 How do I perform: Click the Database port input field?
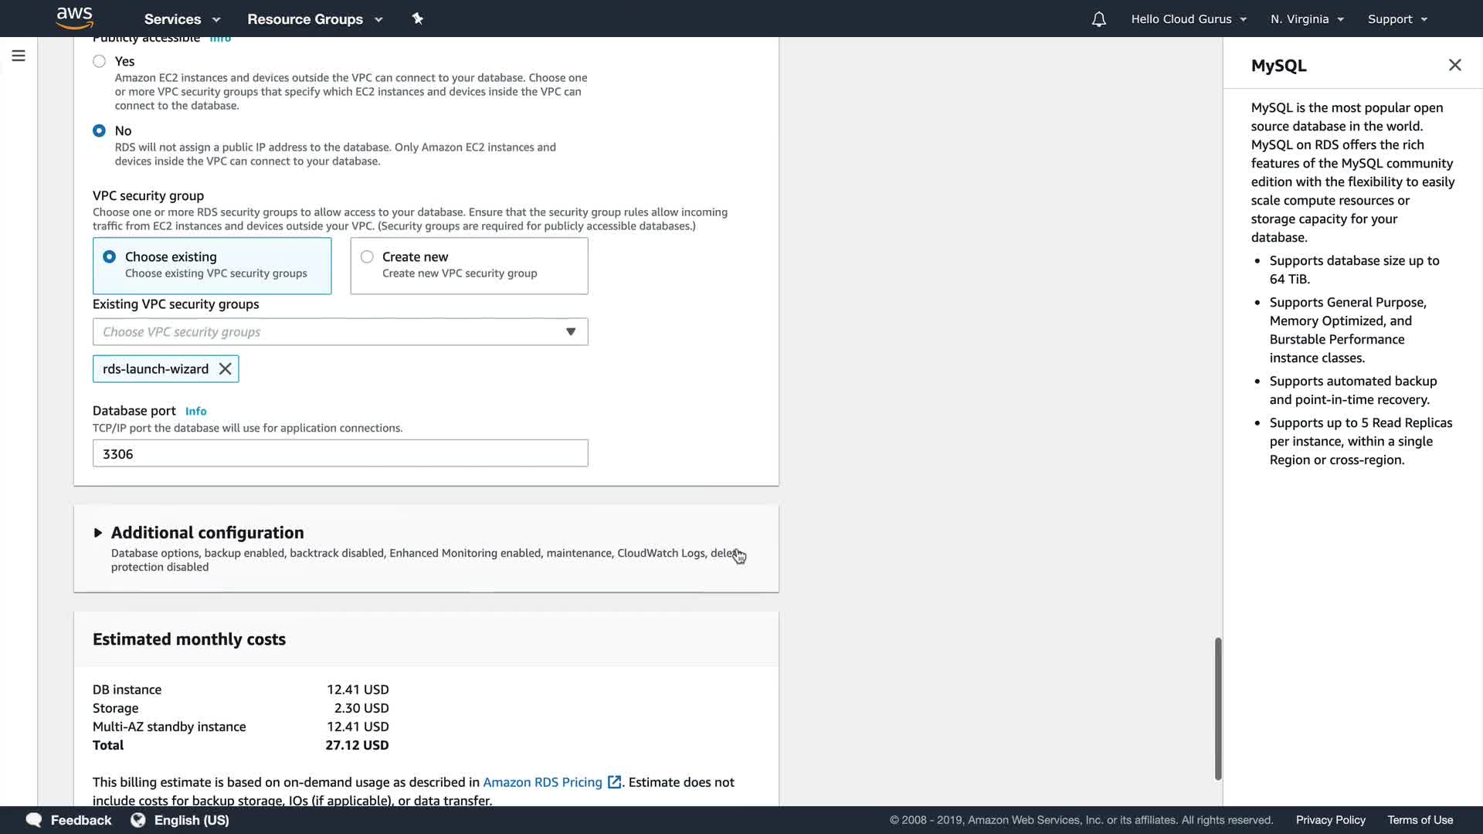pos(340,454)
